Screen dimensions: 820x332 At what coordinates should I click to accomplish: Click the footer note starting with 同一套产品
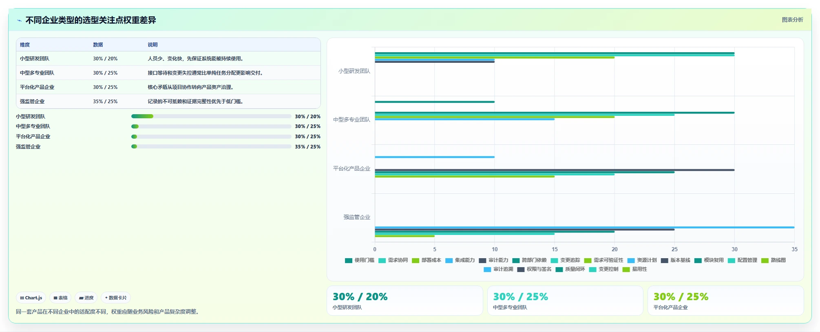pos(108,312)
